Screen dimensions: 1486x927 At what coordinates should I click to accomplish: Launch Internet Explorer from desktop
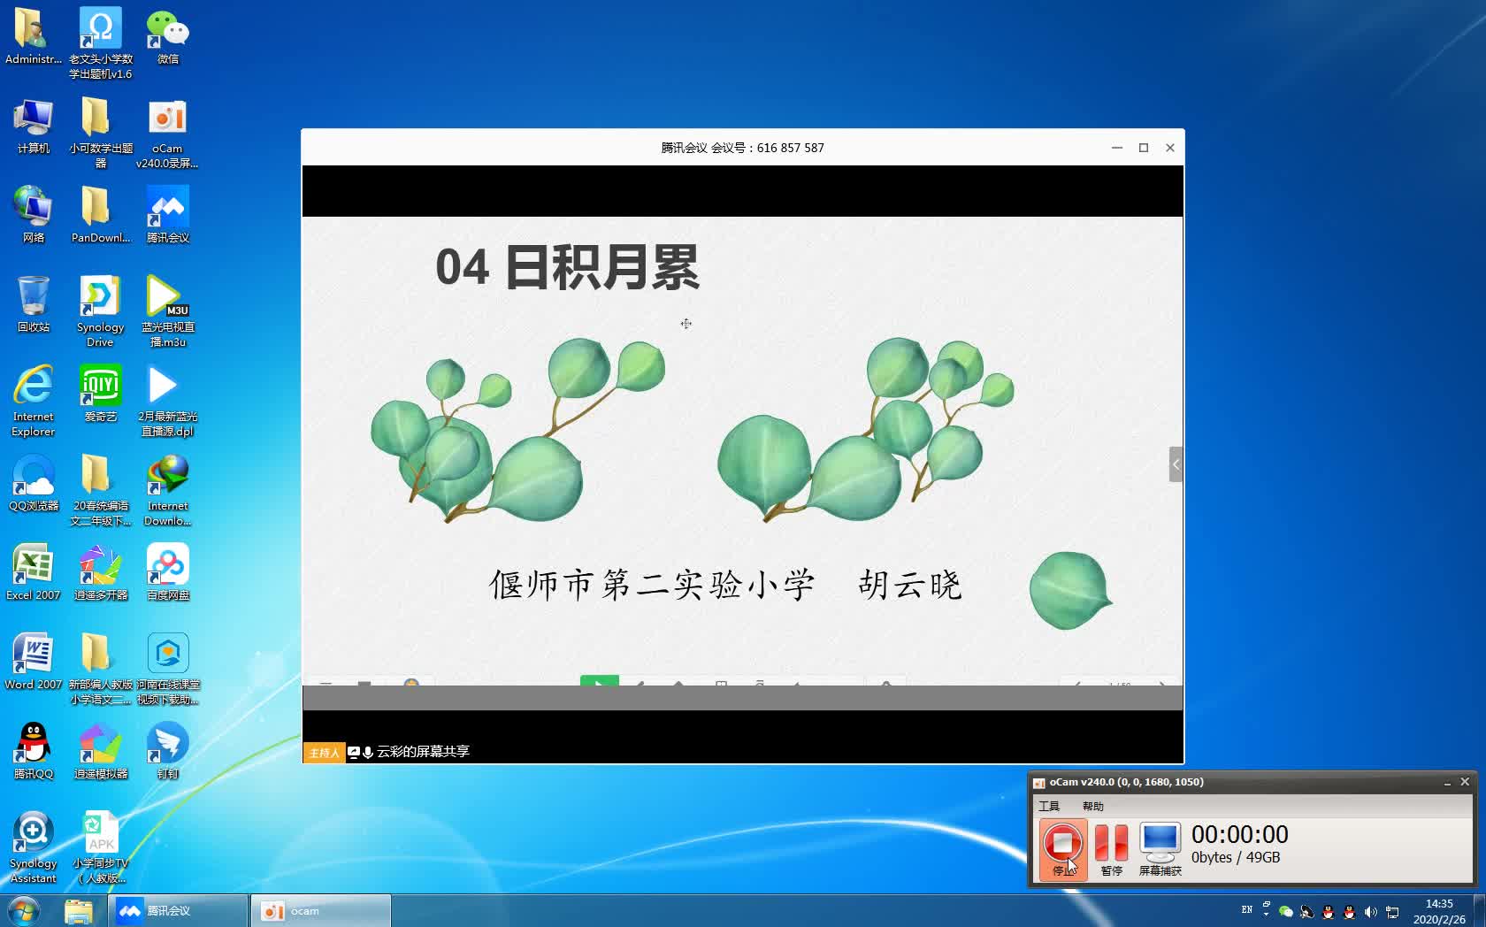point(33,401)
